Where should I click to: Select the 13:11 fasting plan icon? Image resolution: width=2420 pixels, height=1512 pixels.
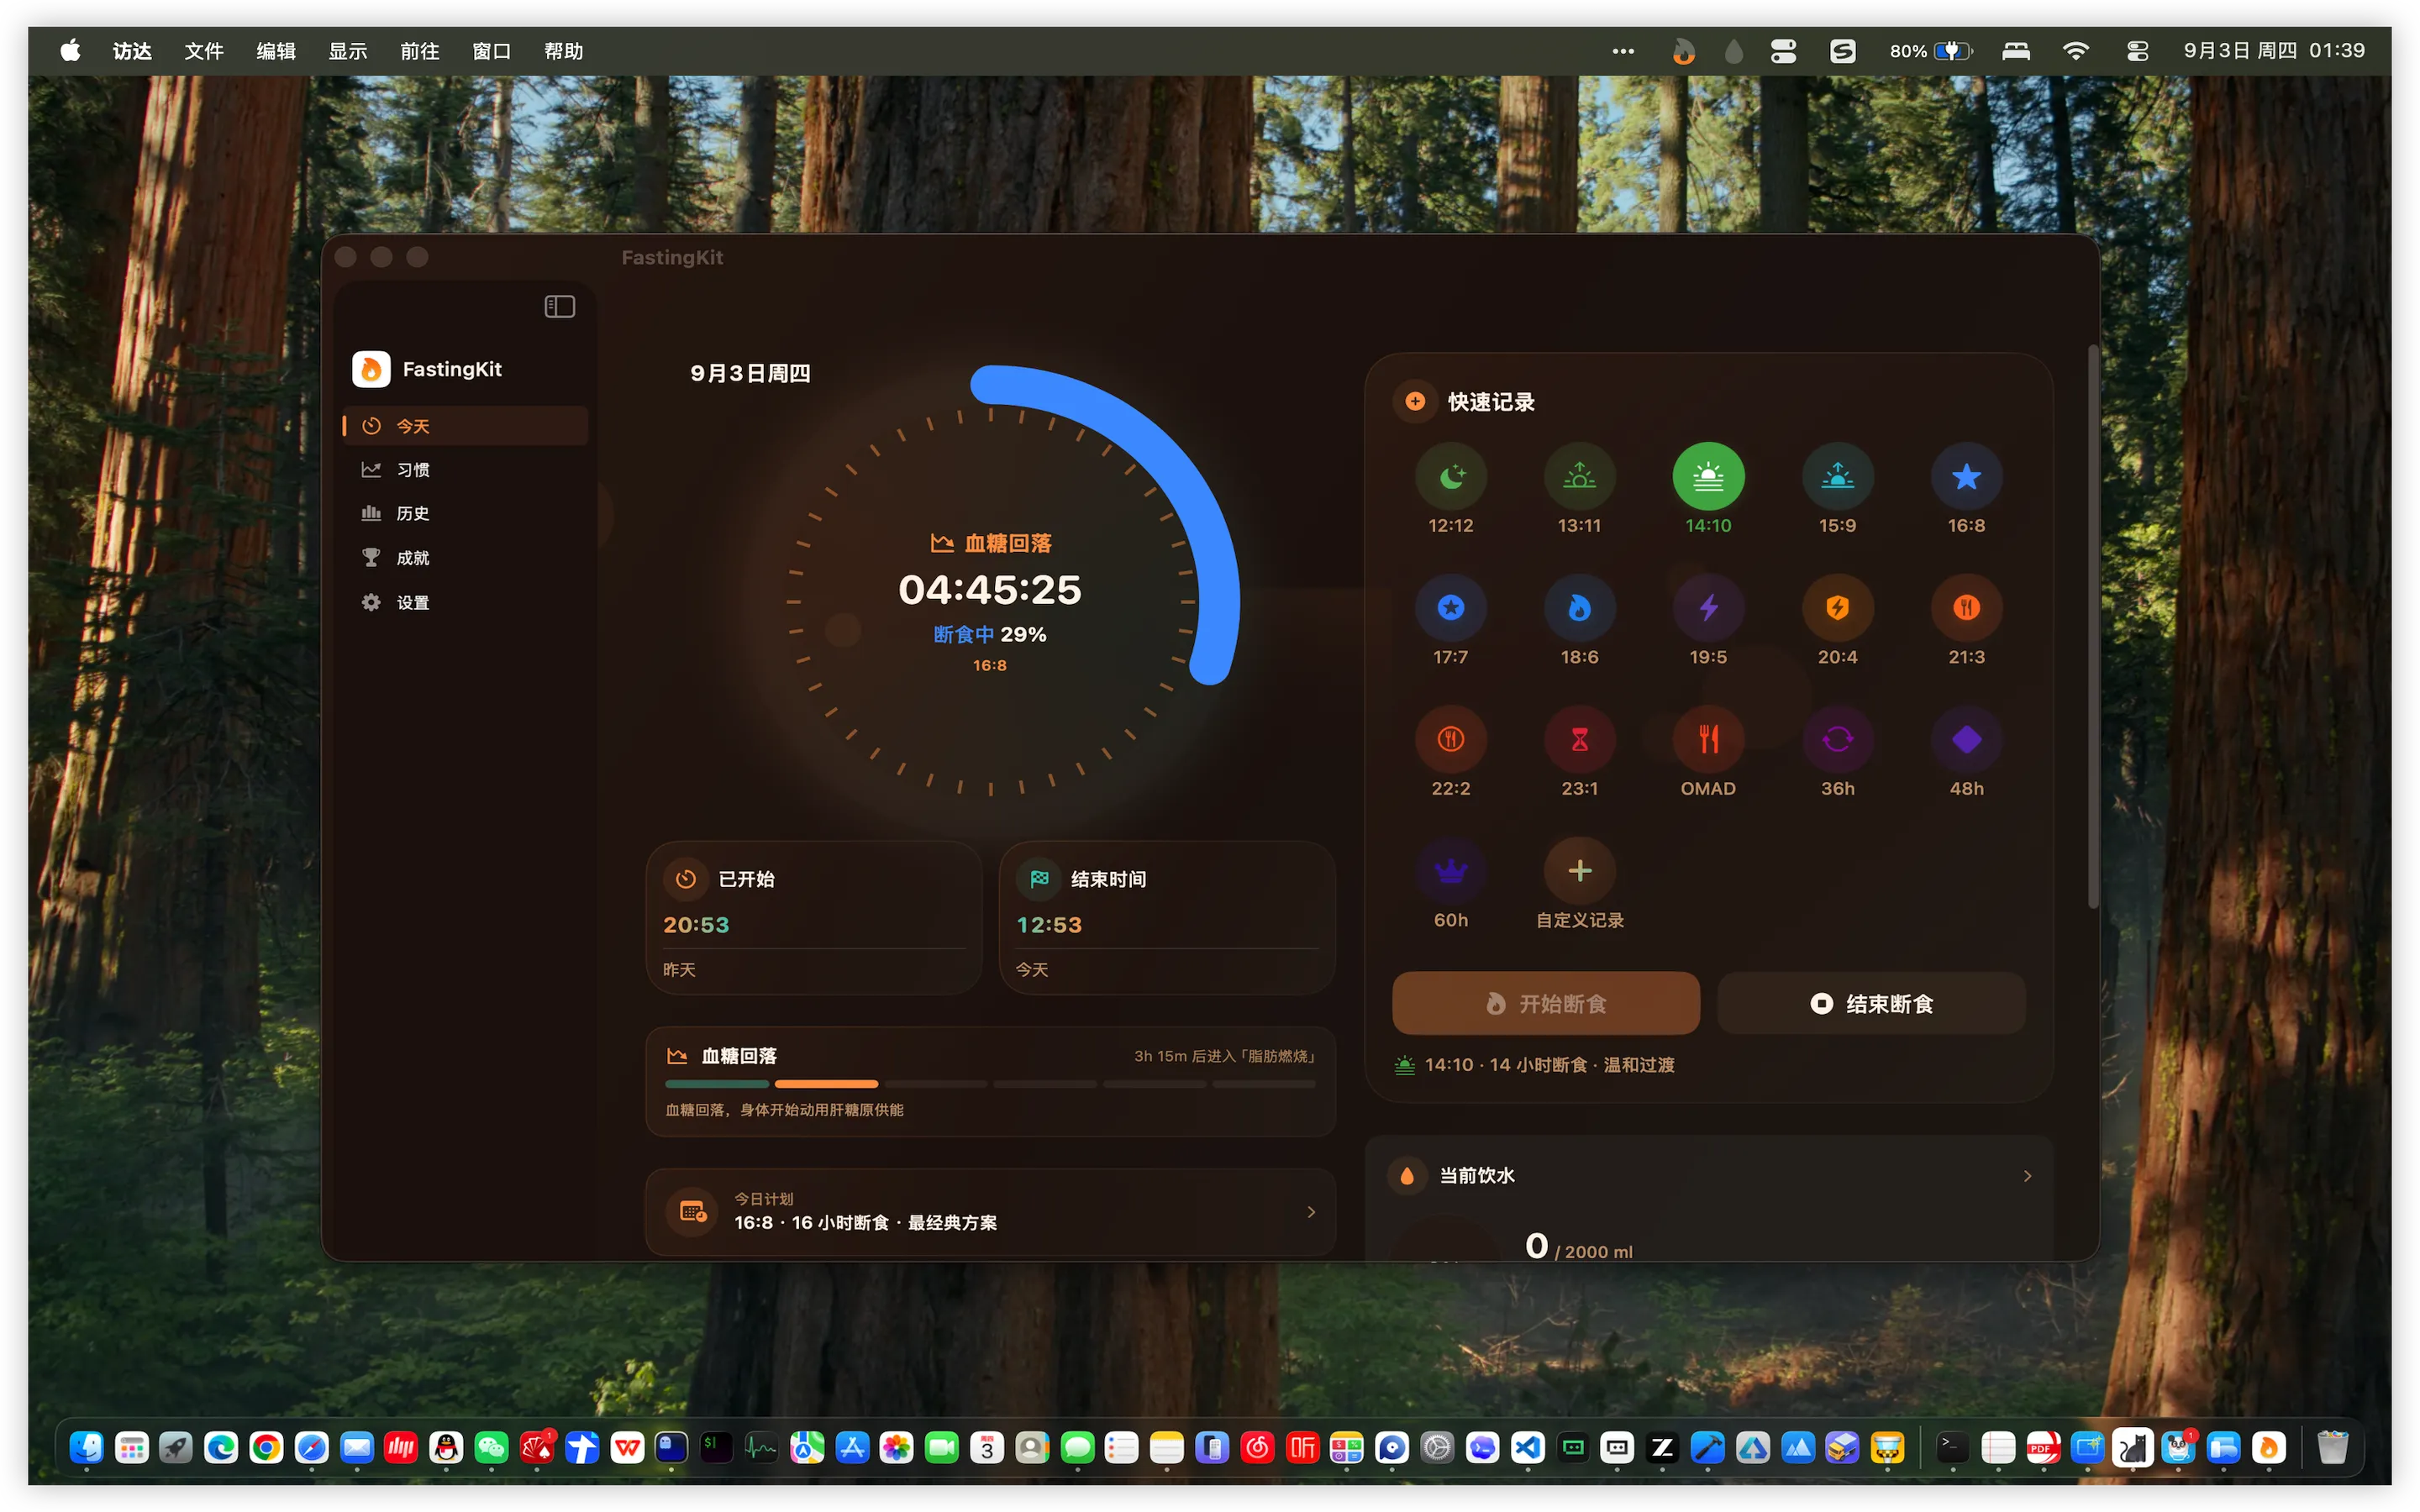[1579, 477]
